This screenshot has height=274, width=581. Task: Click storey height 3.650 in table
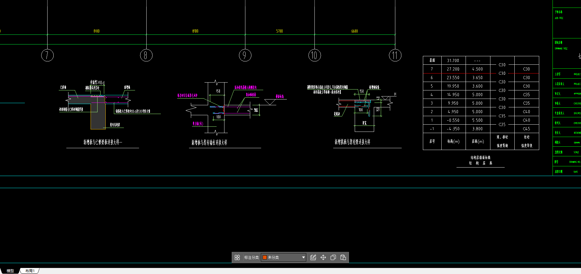477,77
